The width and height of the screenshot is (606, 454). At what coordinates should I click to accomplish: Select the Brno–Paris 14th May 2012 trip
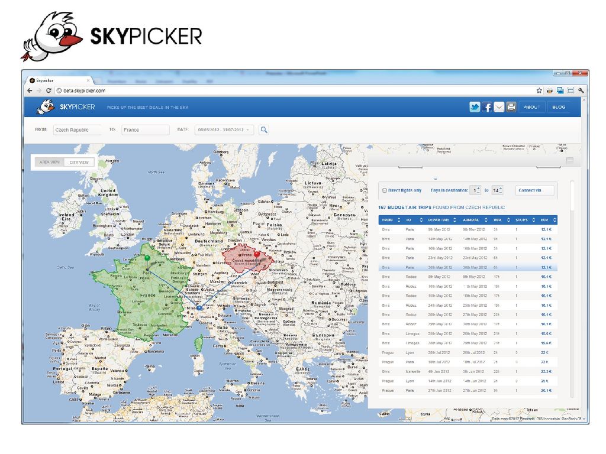468,239
